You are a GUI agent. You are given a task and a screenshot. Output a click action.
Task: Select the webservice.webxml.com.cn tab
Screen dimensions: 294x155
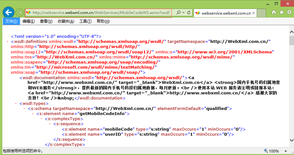point(225,13)
